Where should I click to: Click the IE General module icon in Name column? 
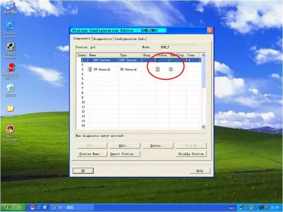(x=90, y=69)
